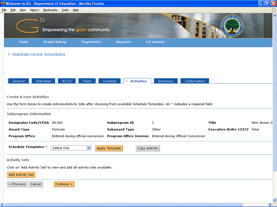Click the Apply Template button
The image size is (277, 207).
point(109,148)
